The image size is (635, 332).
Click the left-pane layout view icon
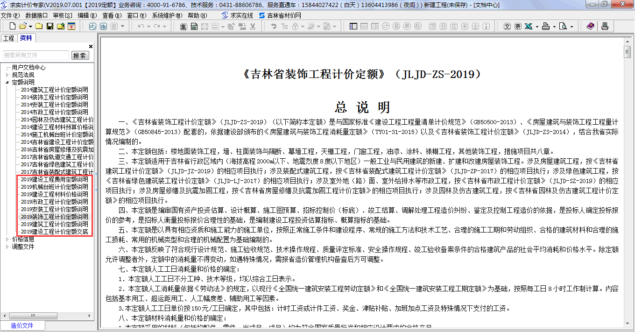353,26
